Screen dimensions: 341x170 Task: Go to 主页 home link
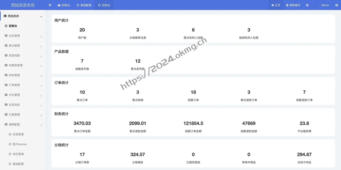click(276, 5)
